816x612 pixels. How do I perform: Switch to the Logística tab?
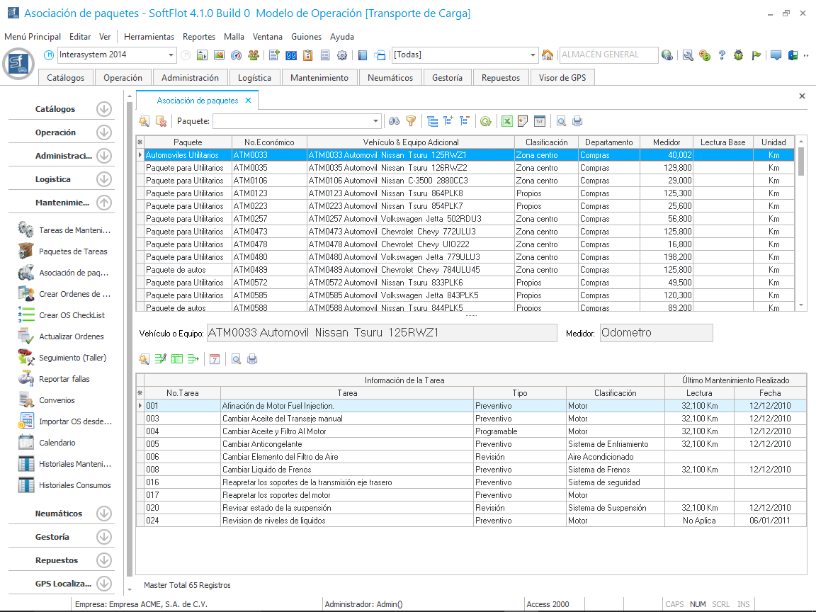254,78
